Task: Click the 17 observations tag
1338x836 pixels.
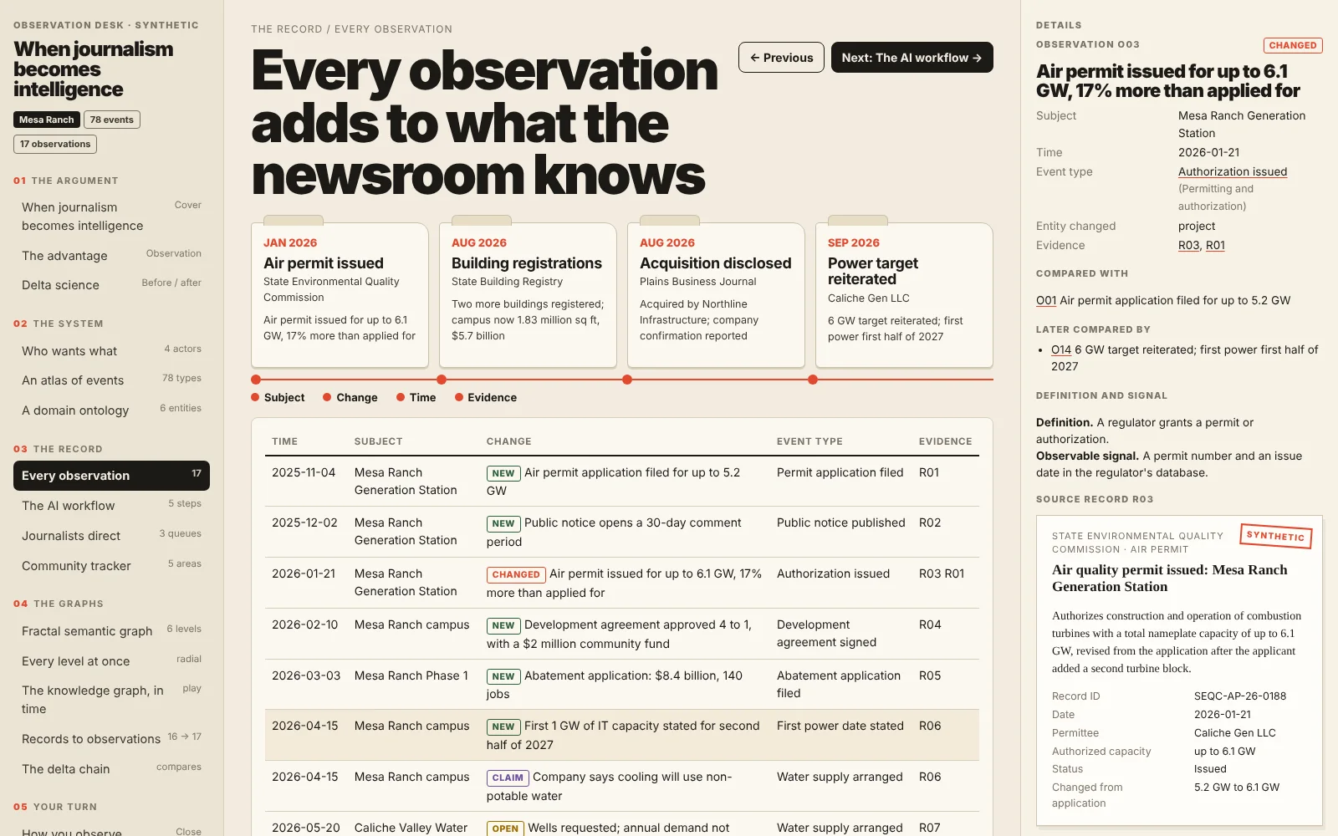Action: pyautogui.click(x=55, y=144)
